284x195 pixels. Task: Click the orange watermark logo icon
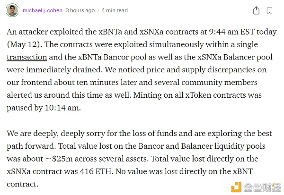tap(236, 187)
